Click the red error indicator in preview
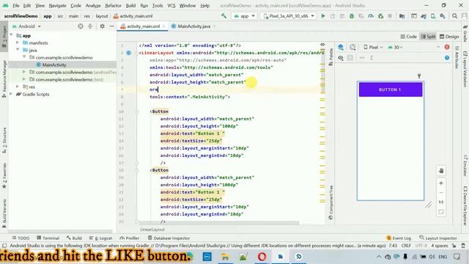Viewport: 469px width, 264px height. (447, 47)
